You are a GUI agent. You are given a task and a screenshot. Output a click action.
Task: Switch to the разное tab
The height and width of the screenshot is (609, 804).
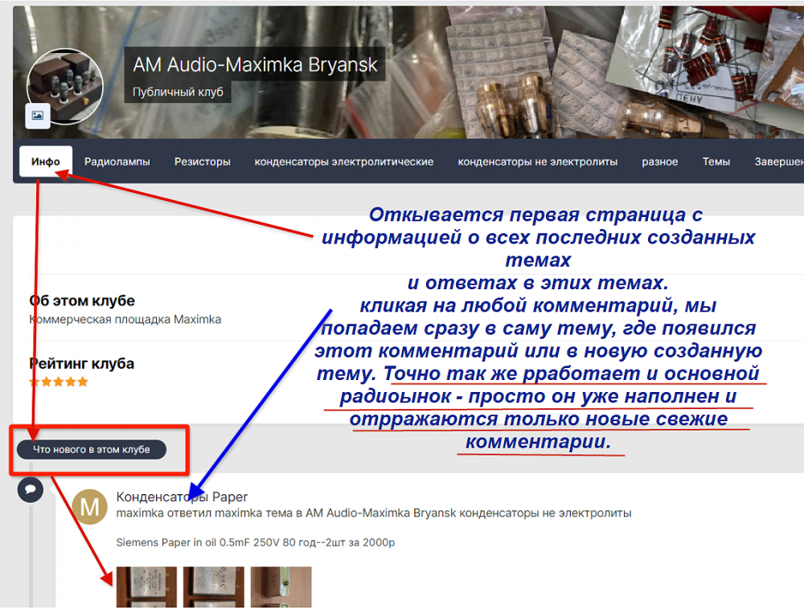click(659, 161)
